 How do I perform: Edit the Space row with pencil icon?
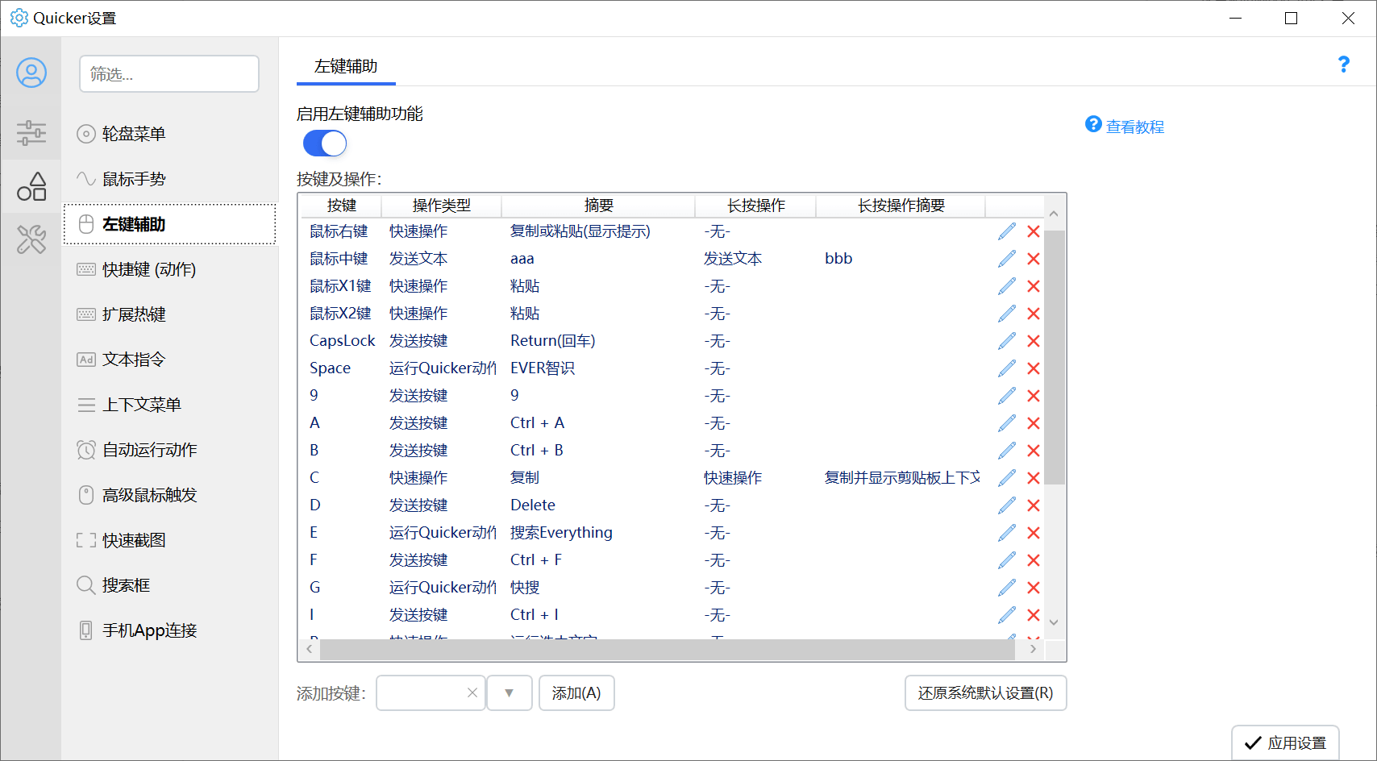tap(1007, 368)
